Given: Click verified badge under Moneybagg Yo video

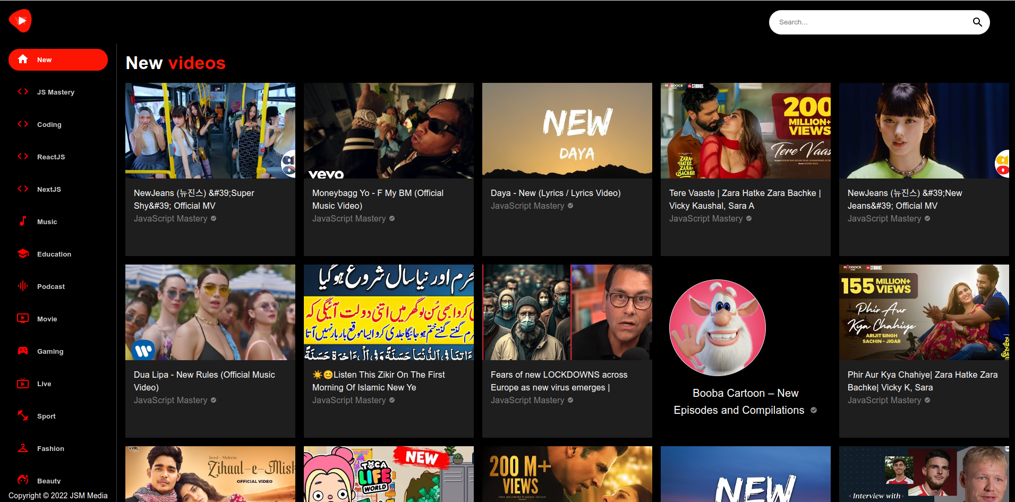Looking at the screenshot, I should tap(392, 219).
